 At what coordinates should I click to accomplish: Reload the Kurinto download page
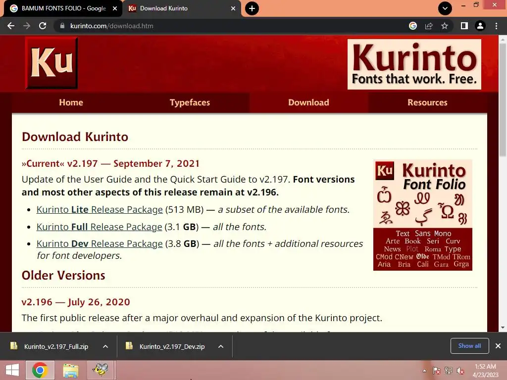click(43, 26)
